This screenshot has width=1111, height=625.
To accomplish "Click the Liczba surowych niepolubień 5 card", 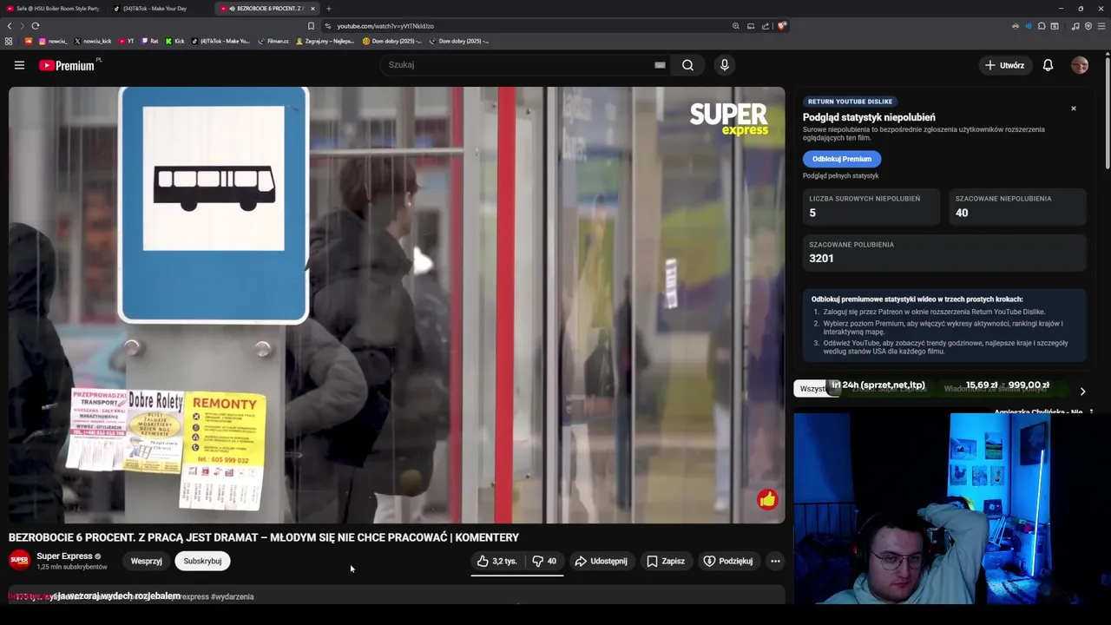I will (871, 207).
